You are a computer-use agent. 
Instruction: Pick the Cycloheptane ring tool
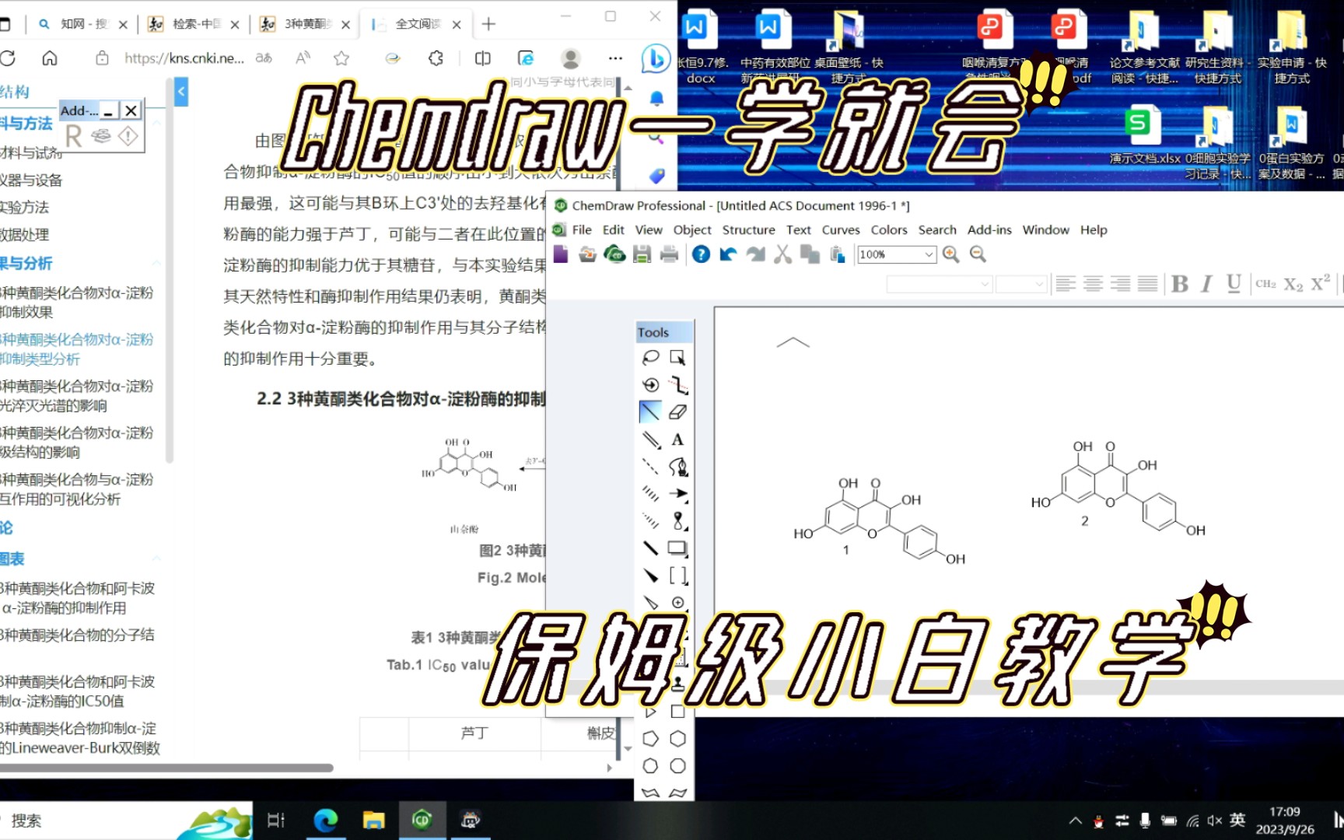[x=650, y=766]
